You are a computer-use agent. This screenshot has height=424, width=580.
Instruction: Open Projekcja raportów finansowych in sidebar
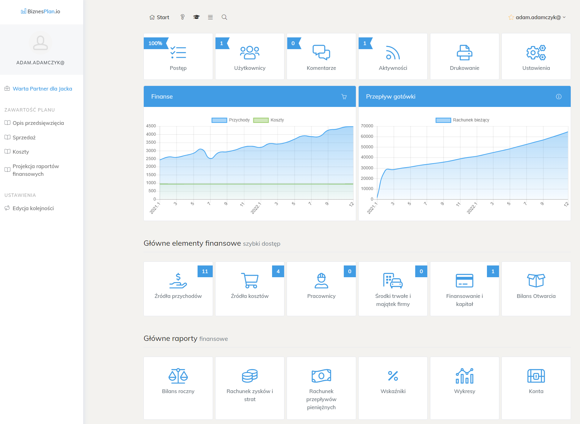point(32,170)
